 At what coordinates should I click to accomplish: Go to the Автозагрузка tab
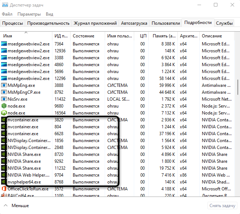tap(134, 23)
